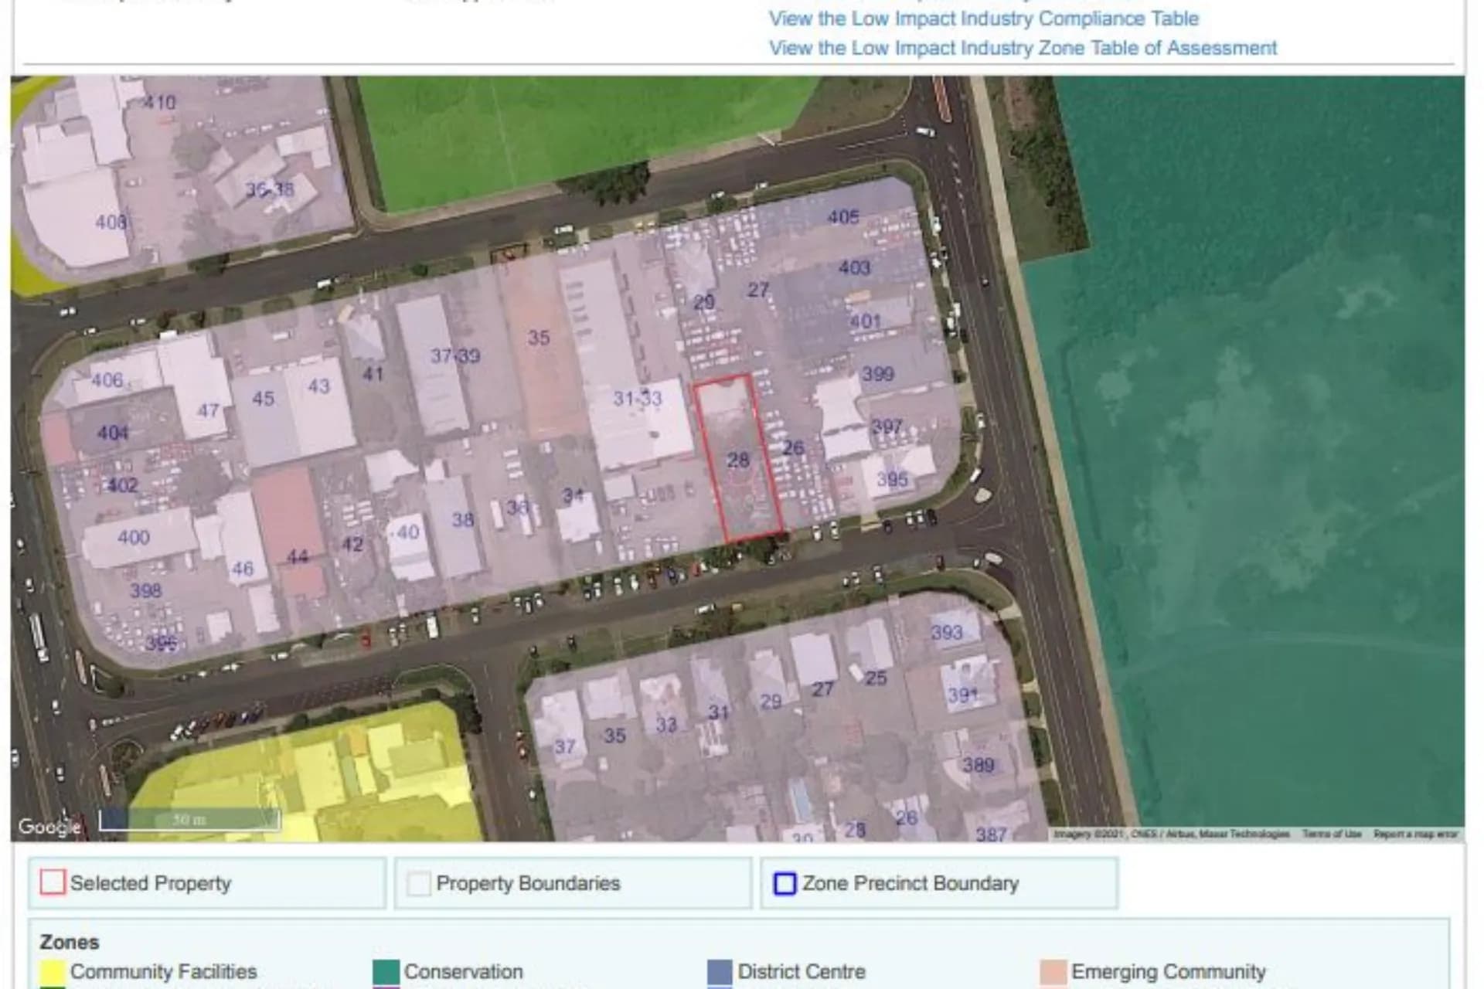The image size is (1484, 989).
Task: Click property label 402 on the map
Action: click(x=122, y=485)
